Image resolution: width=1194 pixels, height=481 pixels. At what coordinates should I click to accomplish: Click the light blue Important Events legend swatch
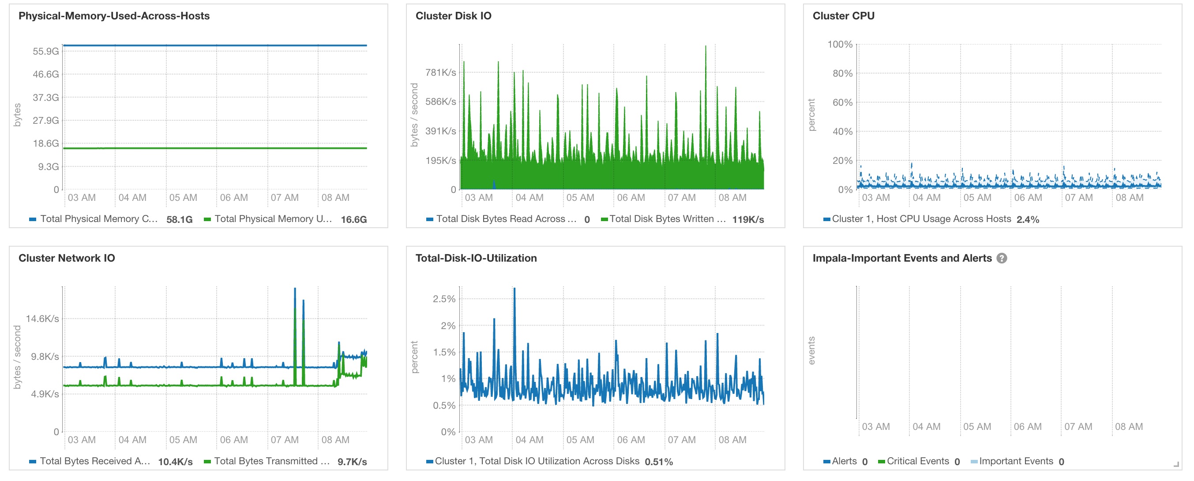(x=974, y=461)
